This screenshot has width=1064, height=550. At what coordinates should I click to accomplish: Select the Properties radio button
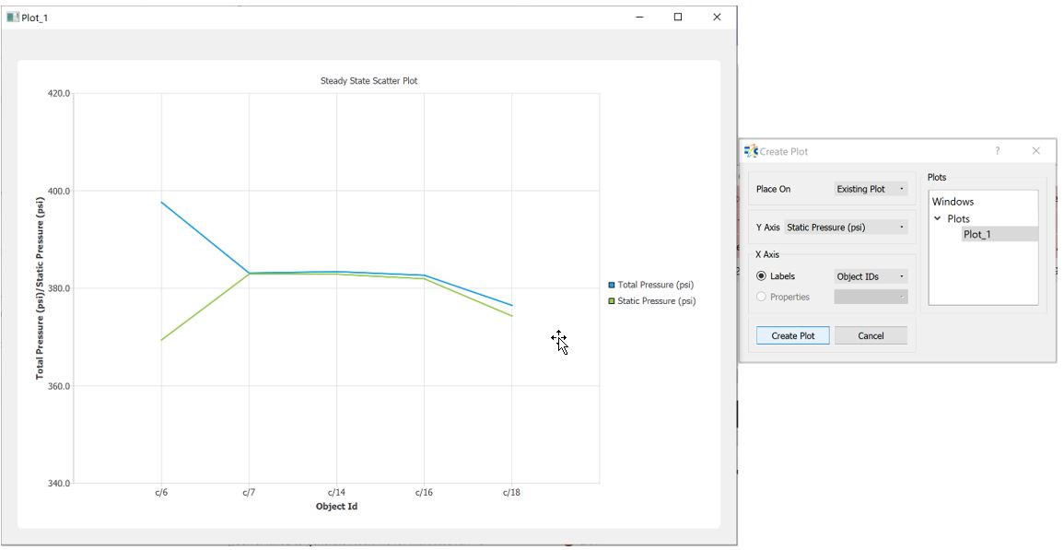761,297
